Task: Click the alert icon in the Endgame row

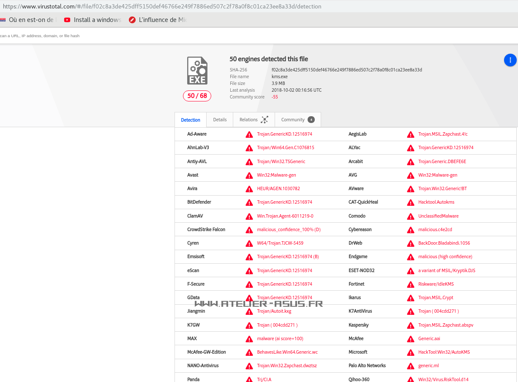Action: click(411, 257)
